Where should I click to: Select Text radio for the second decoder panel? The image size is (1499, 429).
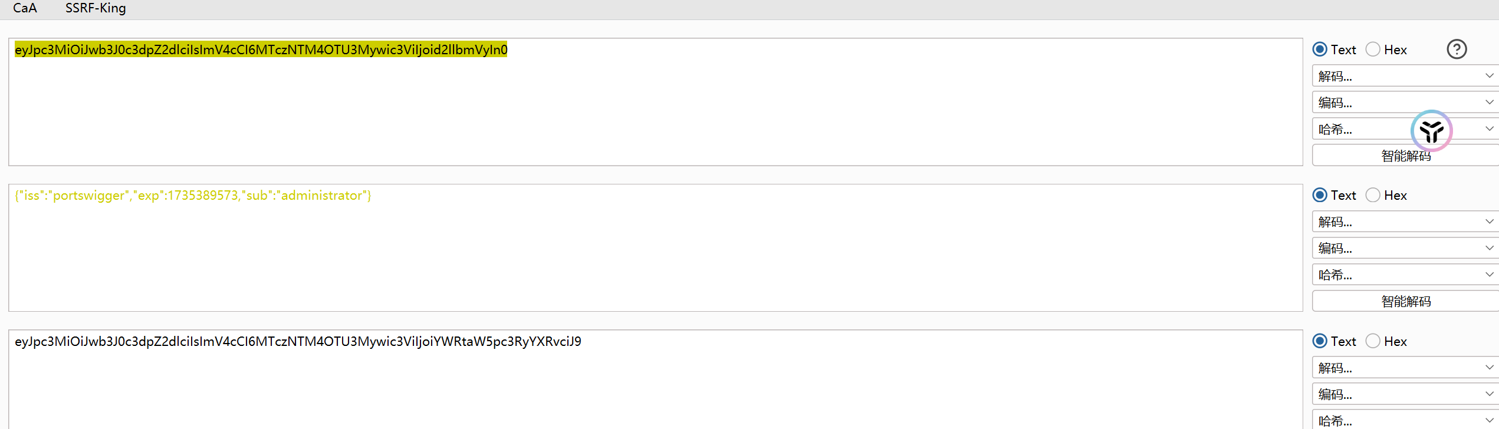[x=1320, y=195]
